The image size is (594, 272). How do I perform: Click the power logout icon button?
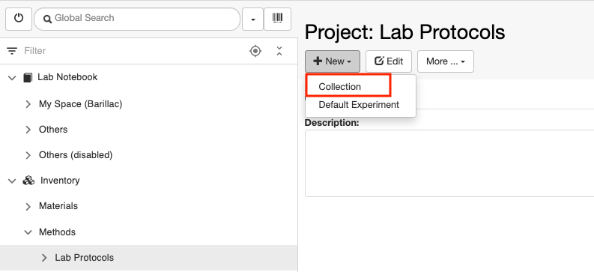tap(19, 19)
